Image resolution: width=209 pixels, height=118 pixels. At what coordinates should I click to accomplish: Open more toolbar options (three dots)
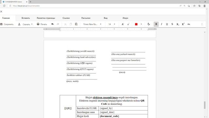pyautogui.click(x=202, y=24)
